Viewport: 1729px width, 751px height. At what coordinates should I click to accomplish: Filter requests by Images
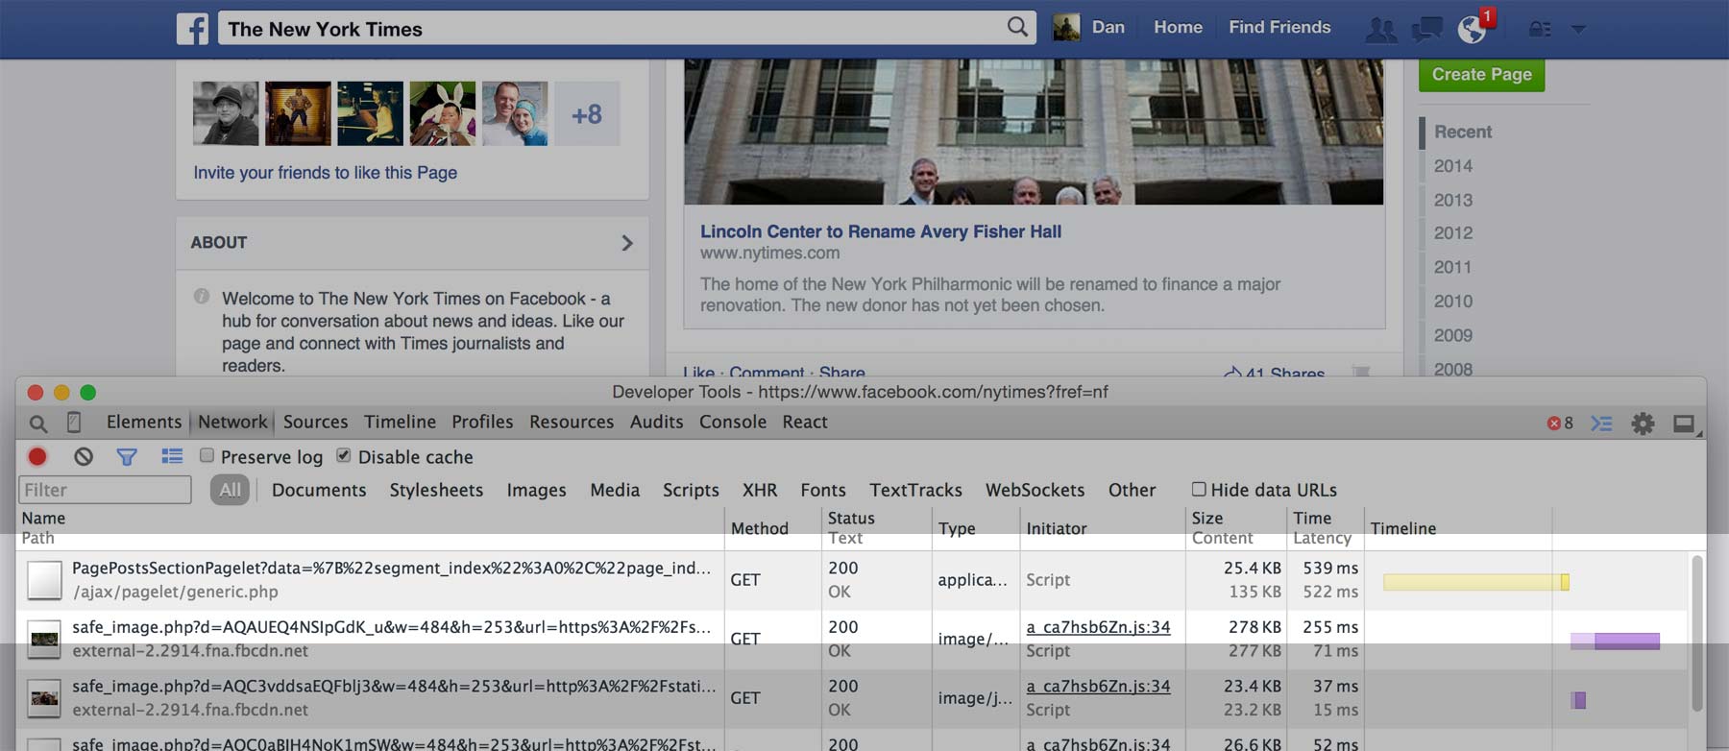pyautogui.click(x=536, y=490)
